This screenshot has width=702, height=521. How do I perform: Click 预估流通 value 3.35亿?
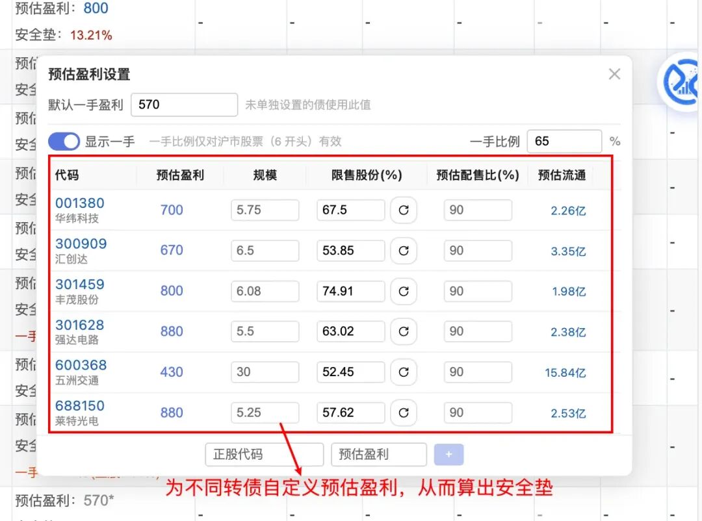point(568,251)
